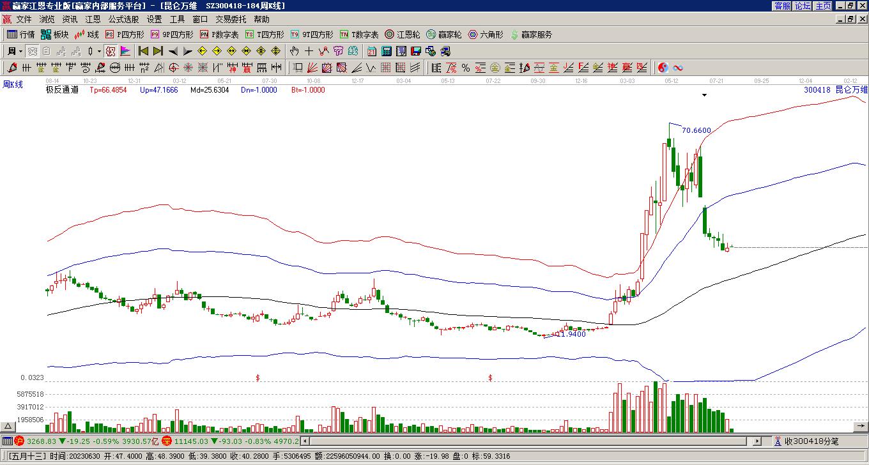Click the 深 Shenzhen index badge
The image size is (869, 465).
click(166, 441)
